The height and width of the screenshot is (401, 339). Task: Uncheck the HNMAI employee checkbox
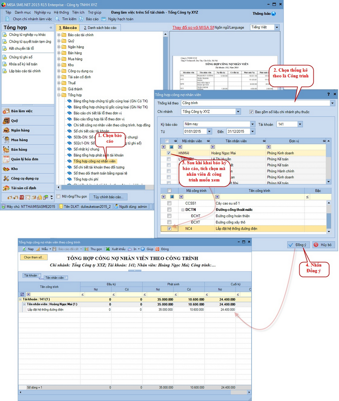(x=169, y=153)
